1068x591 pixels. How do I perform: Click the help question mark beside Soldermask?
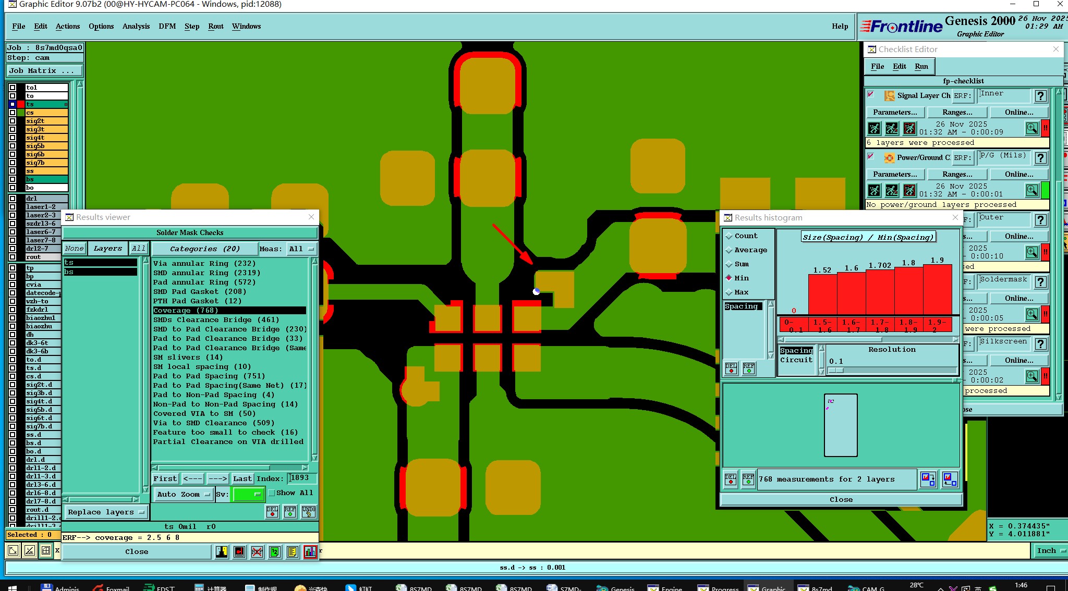tap(1040, 282)
